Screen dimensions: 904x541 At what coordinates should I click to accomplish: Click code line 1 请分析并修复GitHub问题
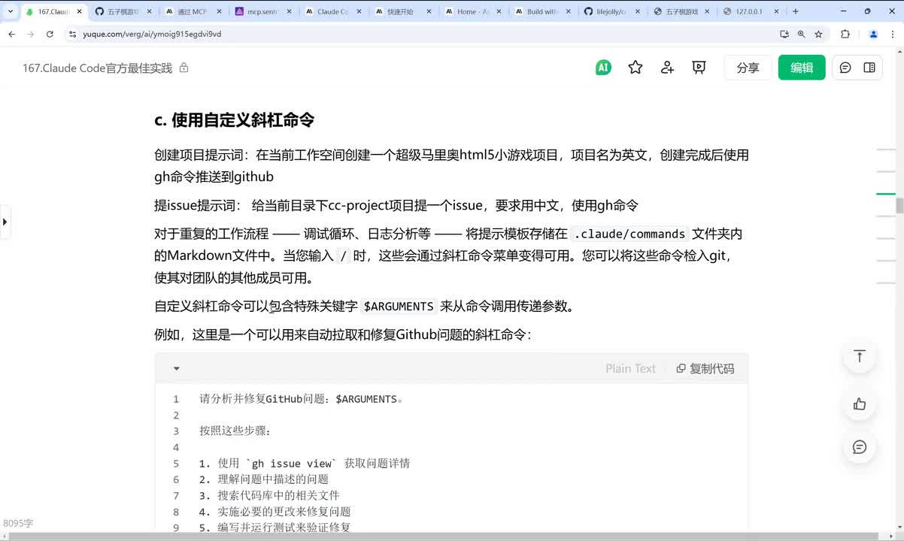[302, 399]
